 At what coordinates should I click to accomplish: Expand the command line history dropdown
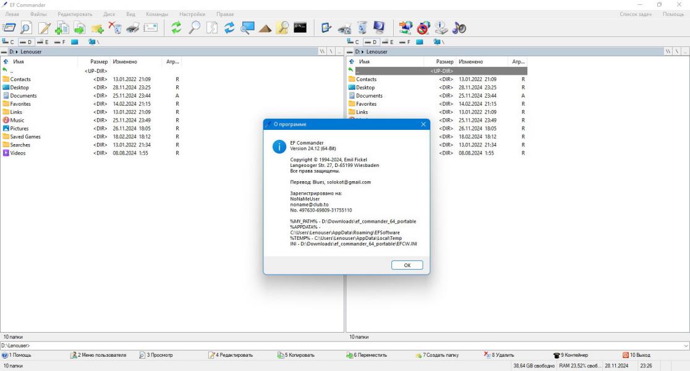click(686, 346)
